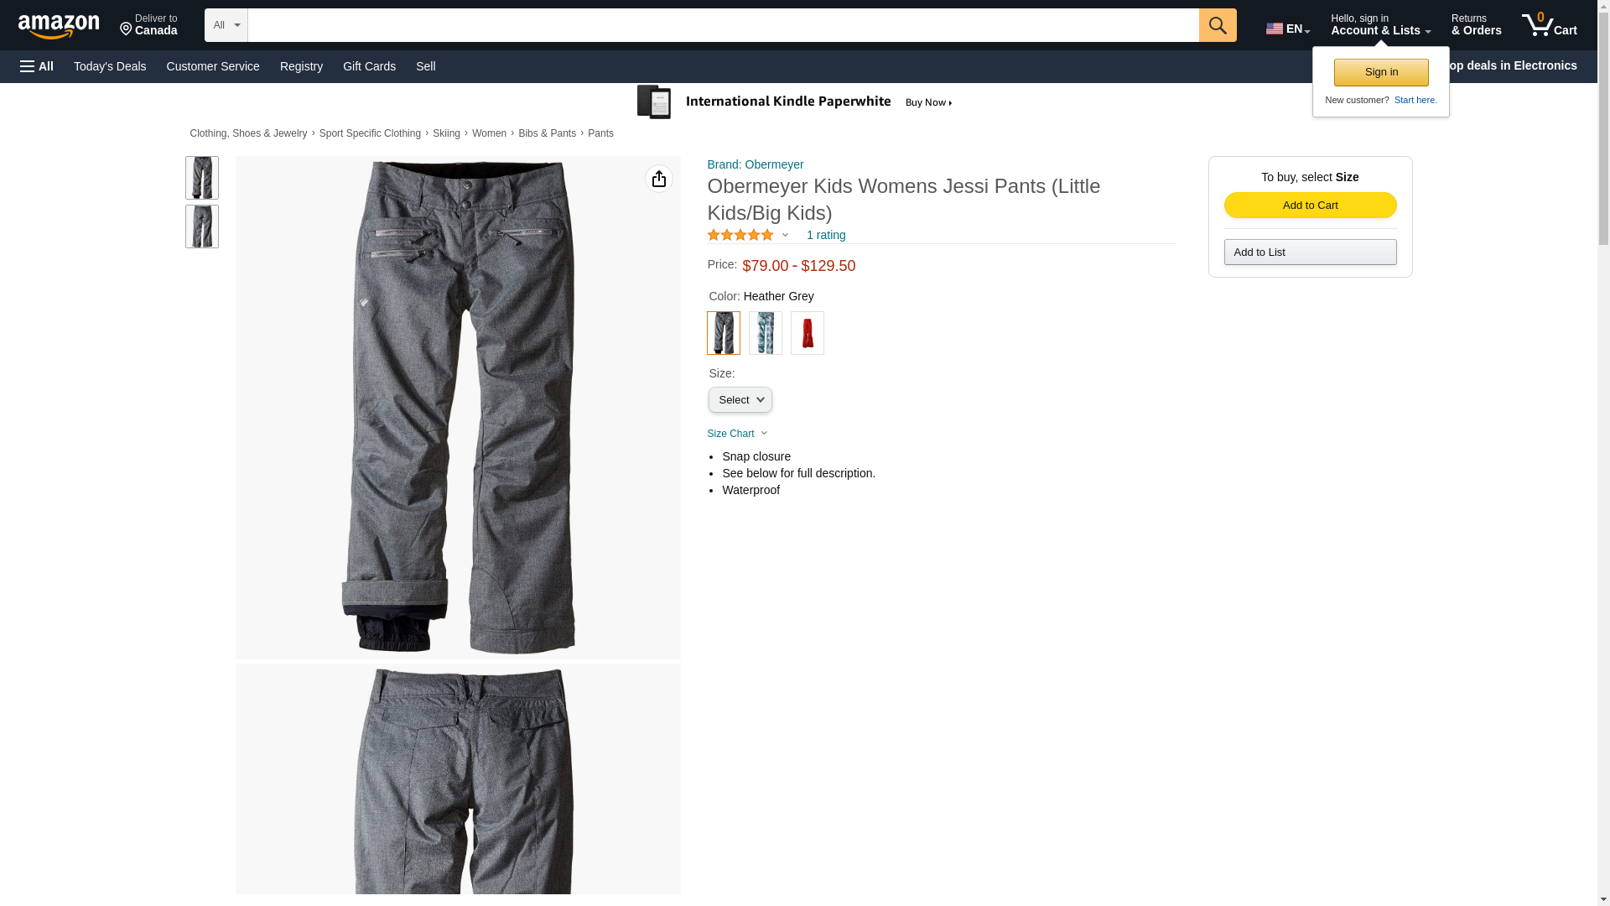Open Today's Deals in the navigation bar
The width and height of the screenshot is (1610, 906).
110,66
